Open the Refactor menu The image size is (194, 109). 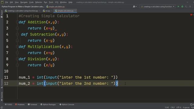click(x=38, y=2)
